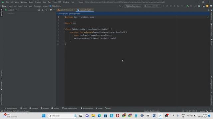
Task: Open the Build tool window button
Action: coord(108,108)
